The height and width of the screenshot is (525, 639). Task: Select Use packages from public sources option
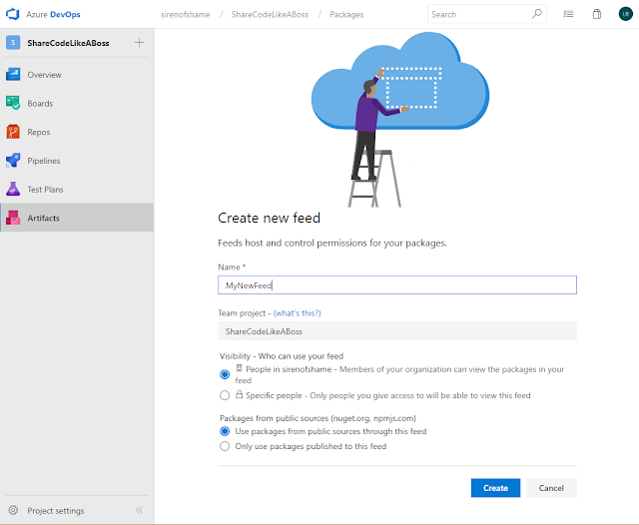(x=225, y=431)
